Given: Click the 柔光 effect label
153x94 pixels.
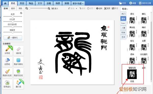Looking at the screenshot, I should coord(132,14).
